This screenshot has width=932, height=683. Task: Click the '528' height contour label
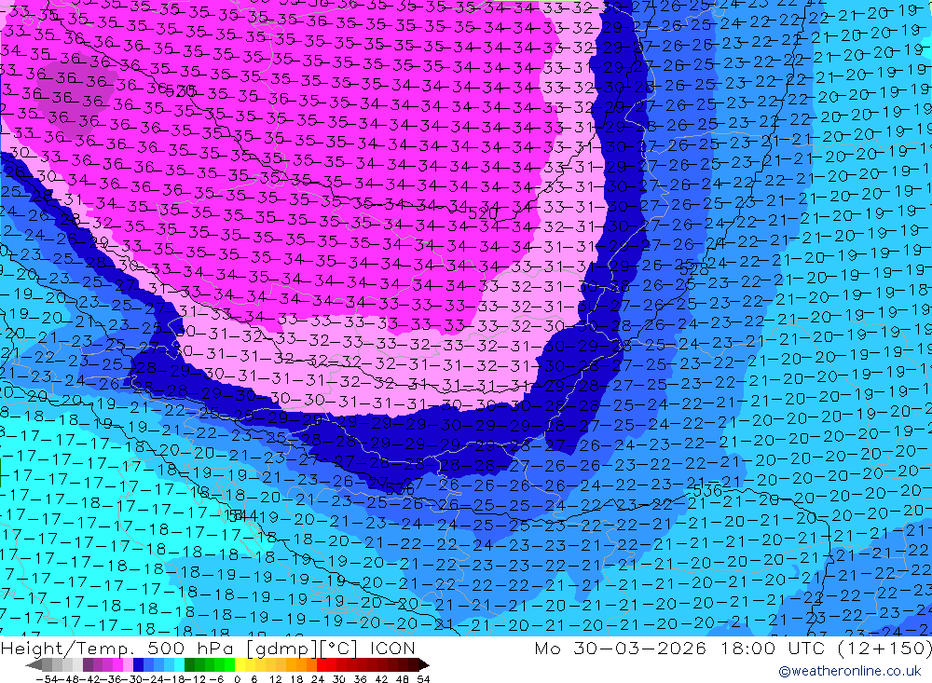coord(693,269)
